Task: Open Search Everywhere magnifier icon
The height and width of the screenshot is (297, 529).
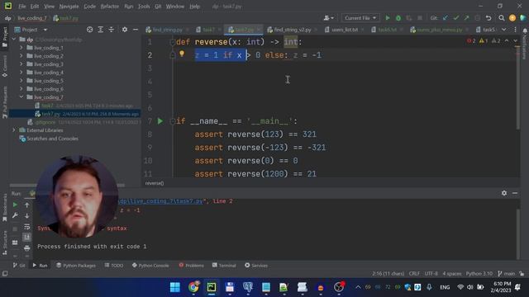Action: 502,18
